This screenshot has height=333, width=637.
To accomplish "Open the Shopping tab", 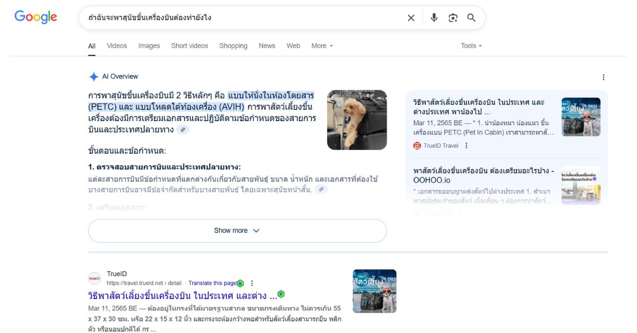I will point(234,46).
